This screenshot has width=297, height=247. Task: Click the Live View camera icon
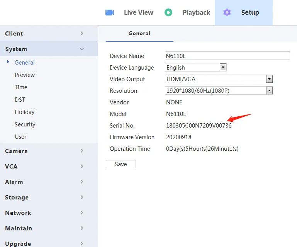110,12
